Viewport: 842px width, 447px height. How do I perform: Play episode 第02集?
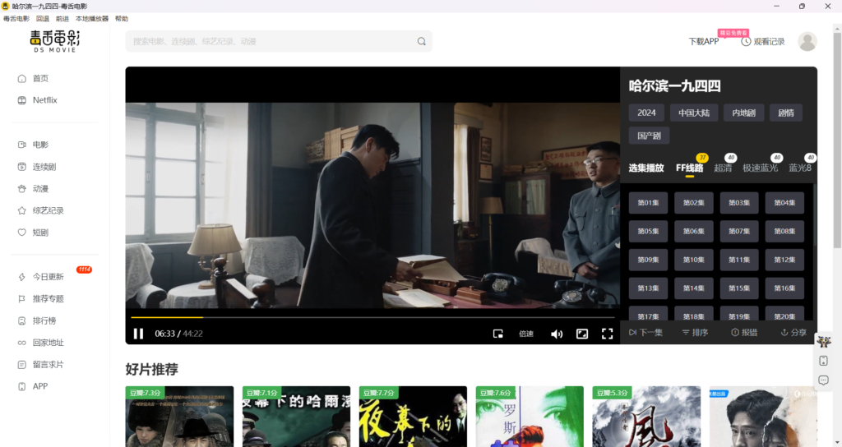pyautogui.click(x=694, y=203)
